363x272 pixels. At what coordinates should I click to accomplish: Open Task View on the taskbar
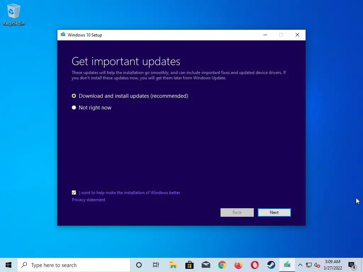click(x=156, y=265)
